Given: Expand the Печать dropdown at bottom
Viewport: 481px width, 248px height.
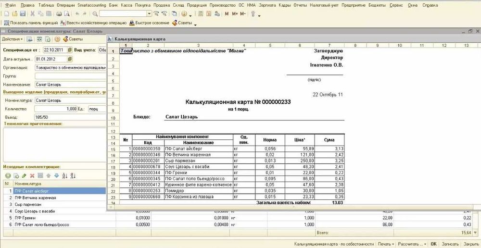Looking at the screenshot, I should click(x=386, y=244).
